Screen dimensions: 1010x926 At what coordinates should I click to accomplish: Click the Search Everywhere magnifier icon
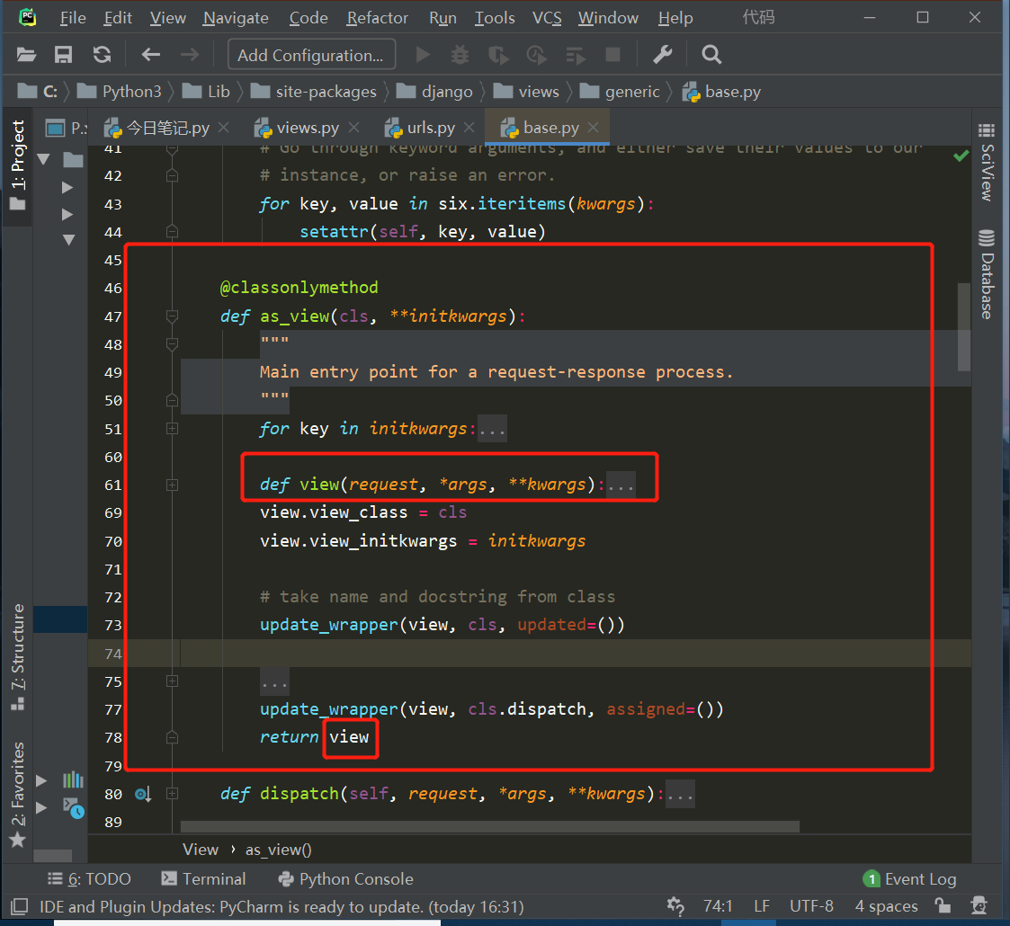[x=711, y=55]
